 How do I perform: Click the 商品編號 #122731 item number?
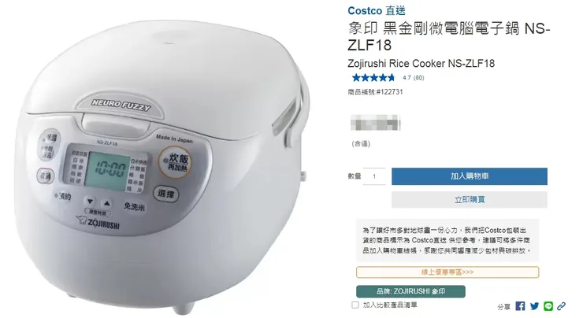pyautogui.click(x=375, y=92)
